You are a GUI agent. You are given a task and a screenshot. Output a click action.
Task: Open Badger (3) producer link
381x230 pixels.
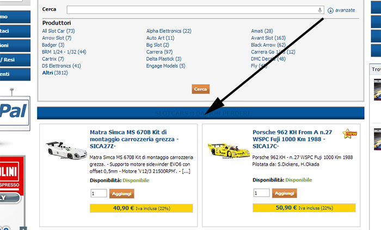click(53, 45)
